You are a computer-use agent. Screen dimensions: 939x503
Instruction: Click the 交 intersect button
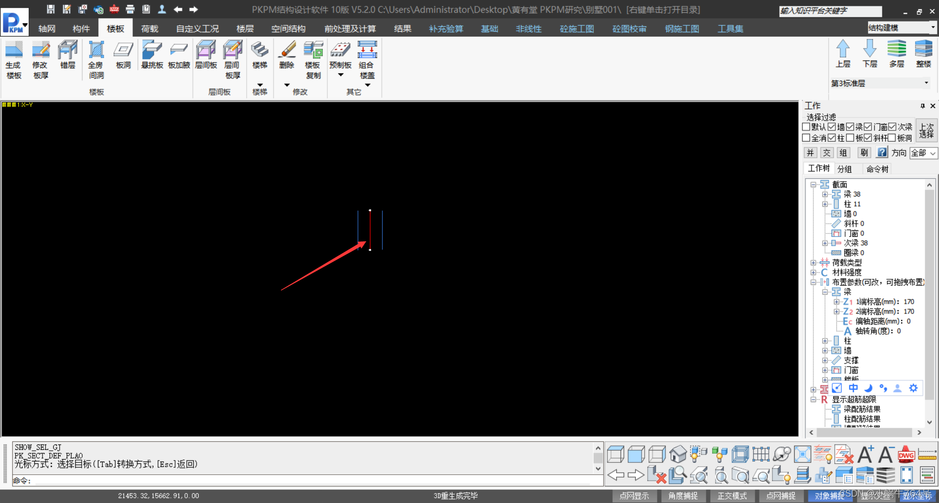click(827, 153)
